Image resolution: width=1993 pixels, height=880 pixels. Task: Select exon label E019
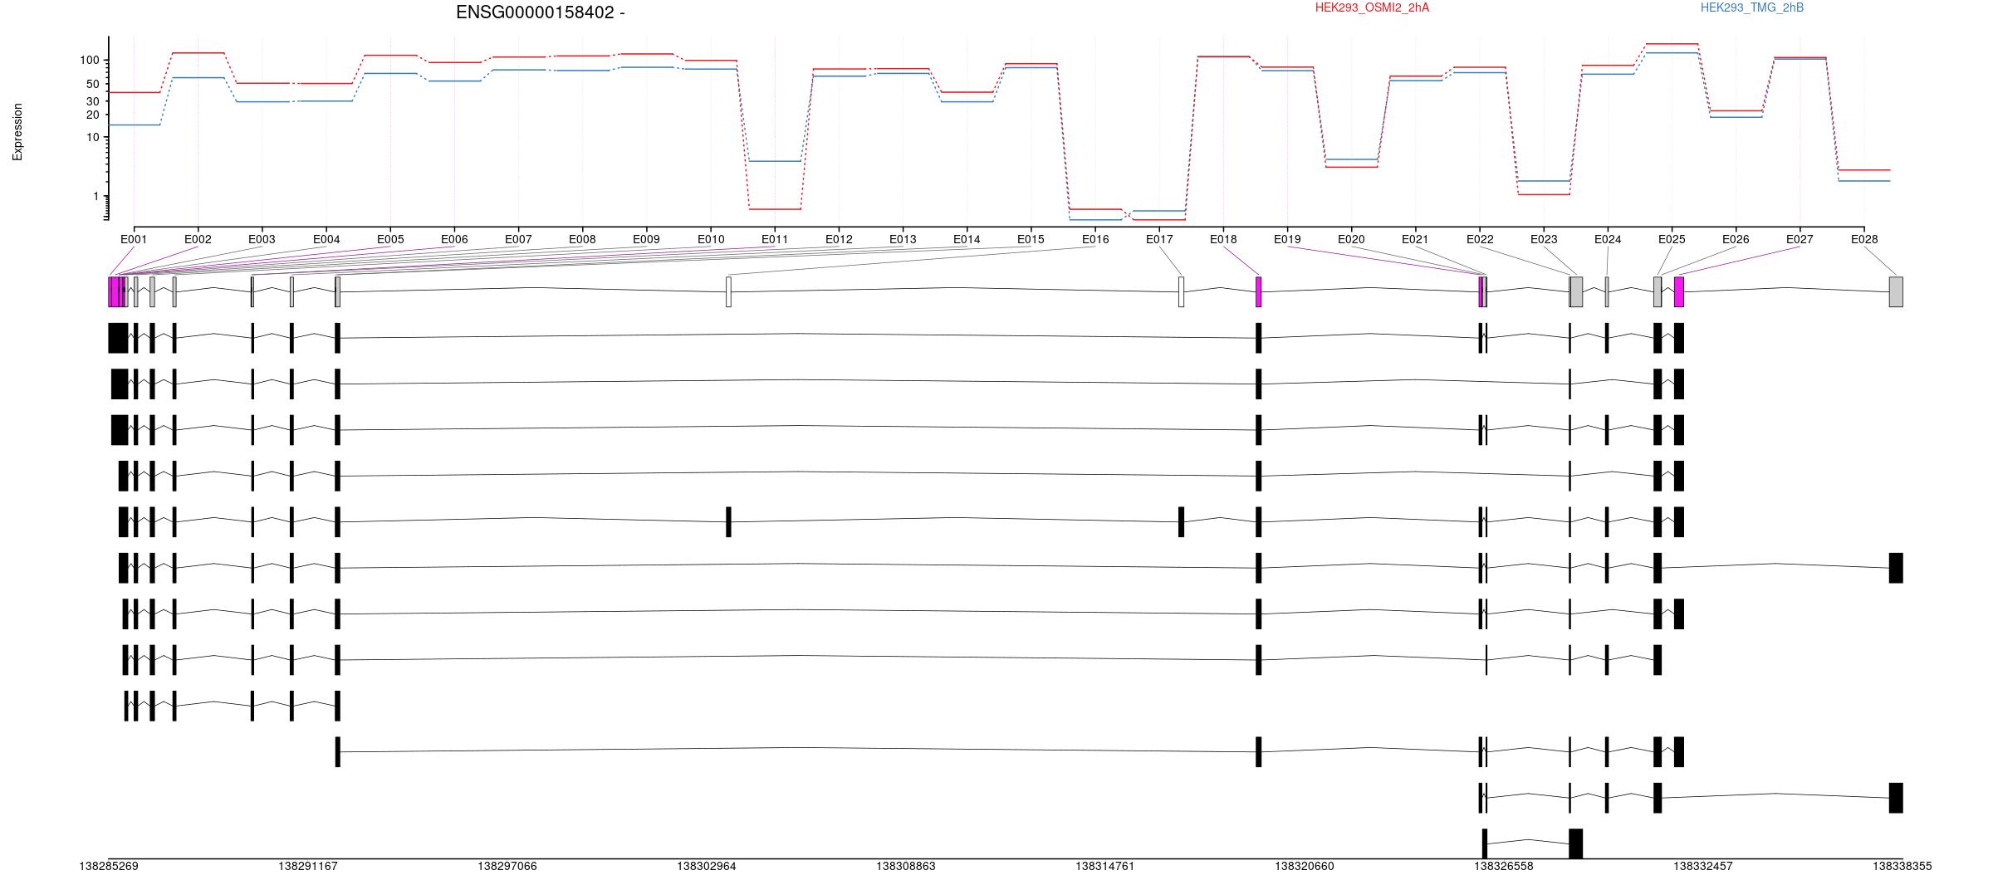click(x=1287, y=239)
